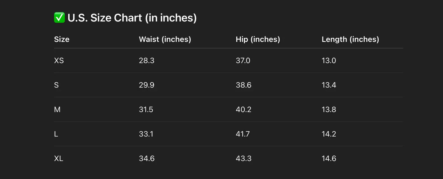This screenshot has height=179, width=443.
Task: Select the "Size" column header
Action: click(62, 39)
